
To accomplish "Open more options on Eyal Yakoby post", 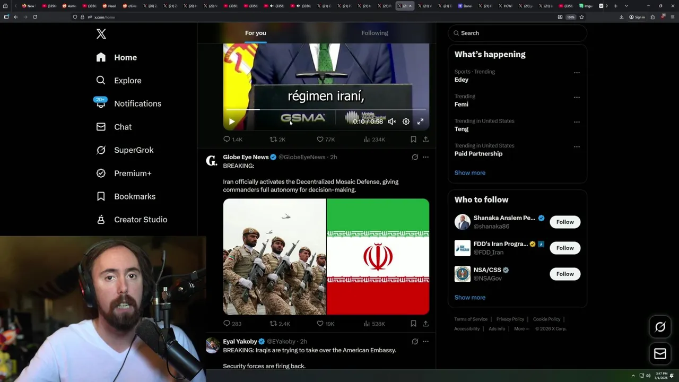I will (x=425, y=342).
